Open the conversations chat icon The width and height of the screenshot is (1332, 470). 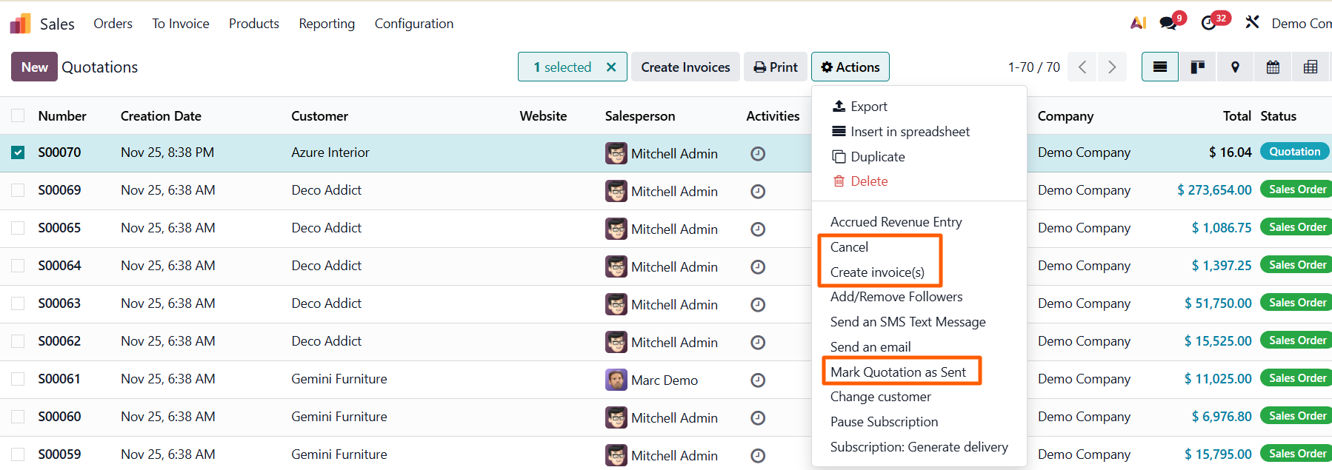[x=1168, y=23]
